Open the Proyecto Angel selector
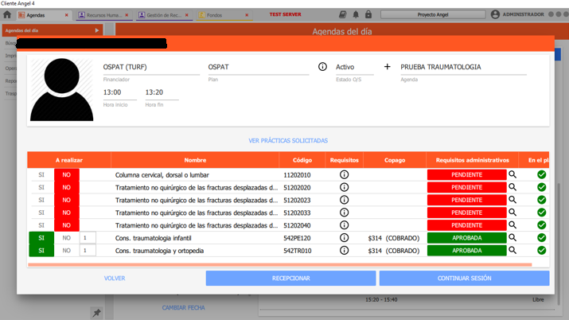 (x=432, y=14)
